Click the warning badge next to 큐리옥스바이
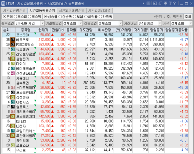 13,111
